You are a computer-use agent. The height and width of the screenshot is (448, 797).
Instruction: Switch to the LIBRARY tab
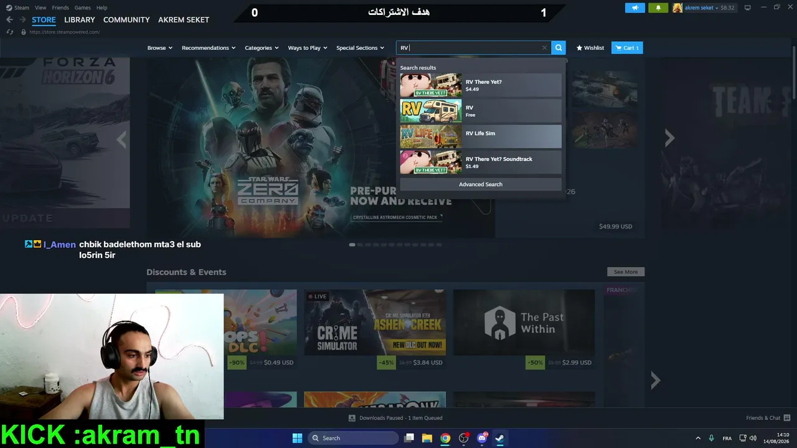[80, 20]
